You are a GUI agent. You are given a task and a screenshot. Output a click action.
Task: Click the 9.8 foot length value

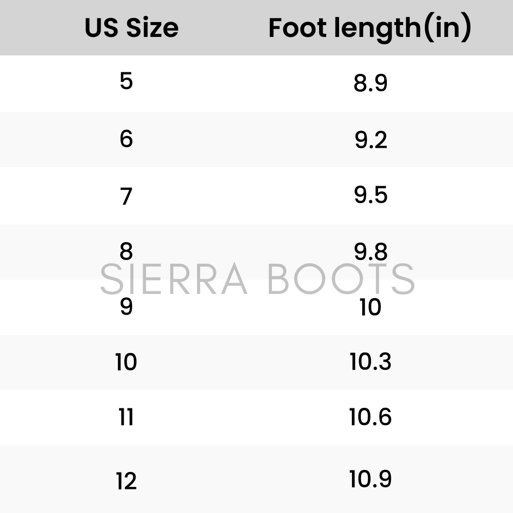(370, 251)
